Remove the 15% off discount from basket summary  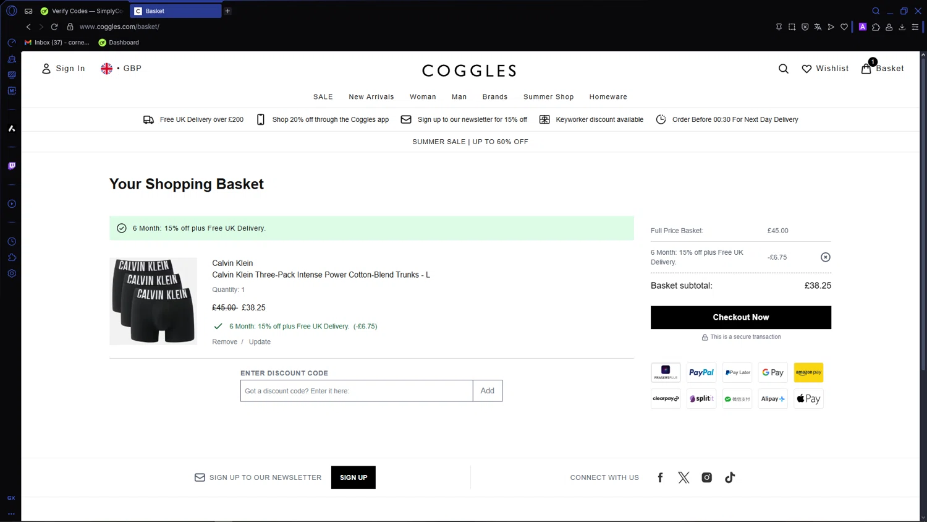pos(825,257)
